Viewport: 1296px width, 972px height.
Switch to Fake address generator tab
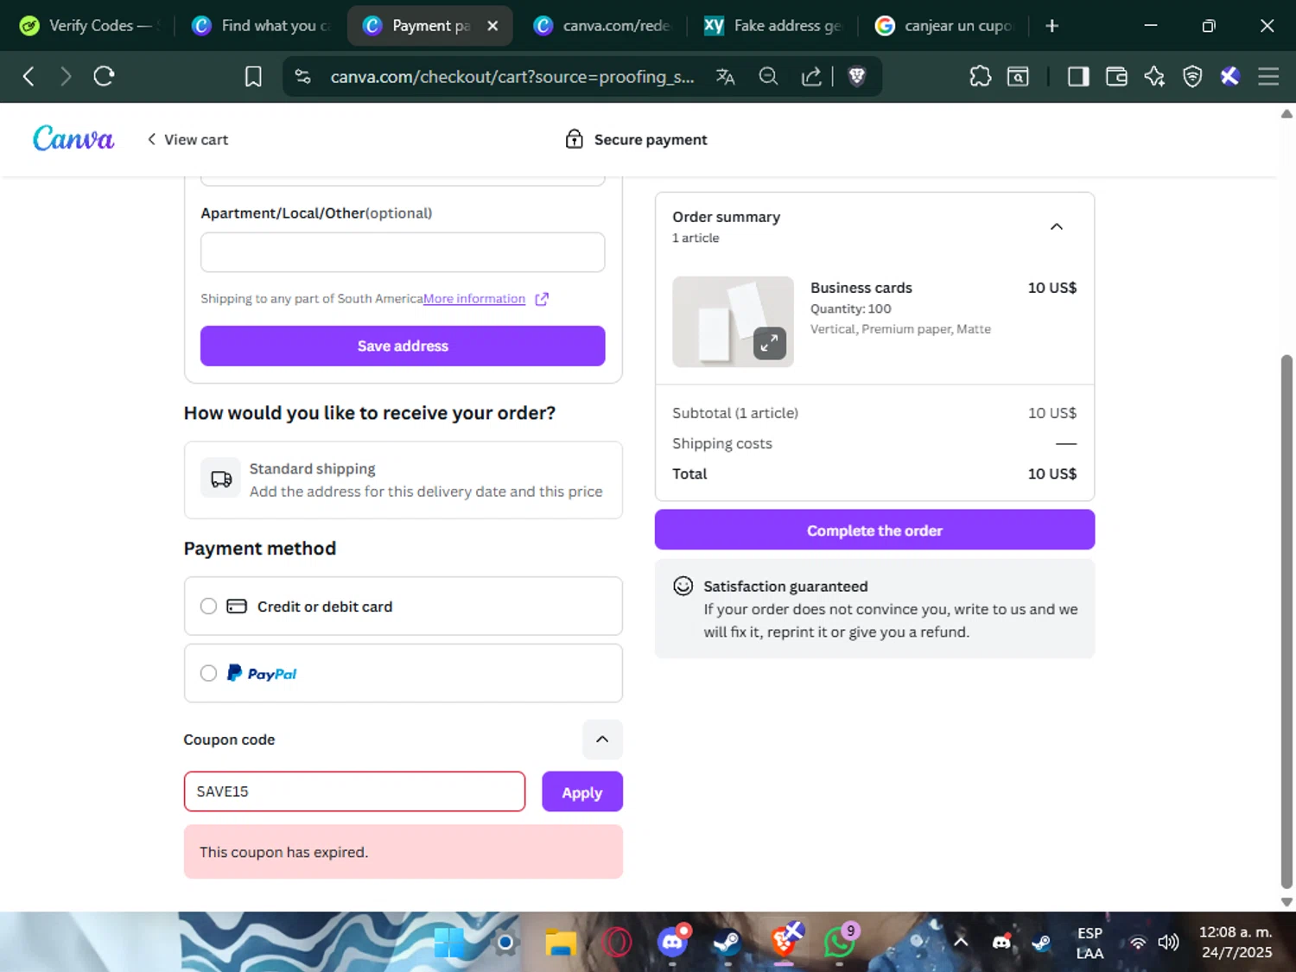pyautogui.click(x=772, y=26)
